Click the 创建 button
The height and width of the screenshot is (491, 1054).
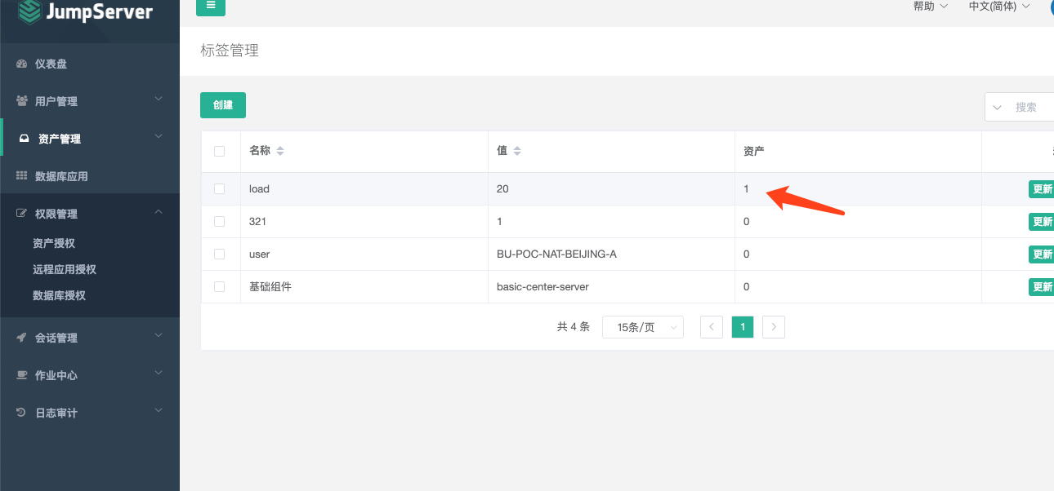pos(223,105)
